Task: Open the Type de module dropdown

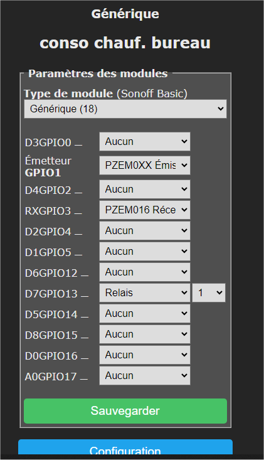Action: pos(125,109)
